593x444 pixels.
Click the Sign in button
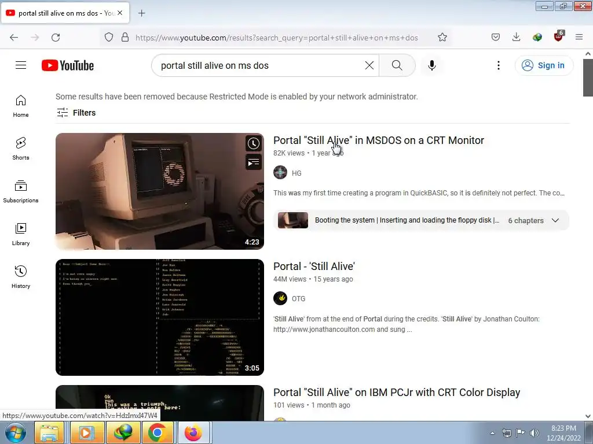click(x=544, y=65)
